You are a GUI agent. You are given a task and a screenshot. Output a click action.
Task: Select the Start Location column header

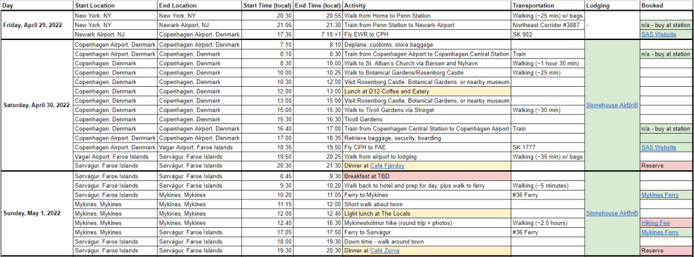(115, 5)
